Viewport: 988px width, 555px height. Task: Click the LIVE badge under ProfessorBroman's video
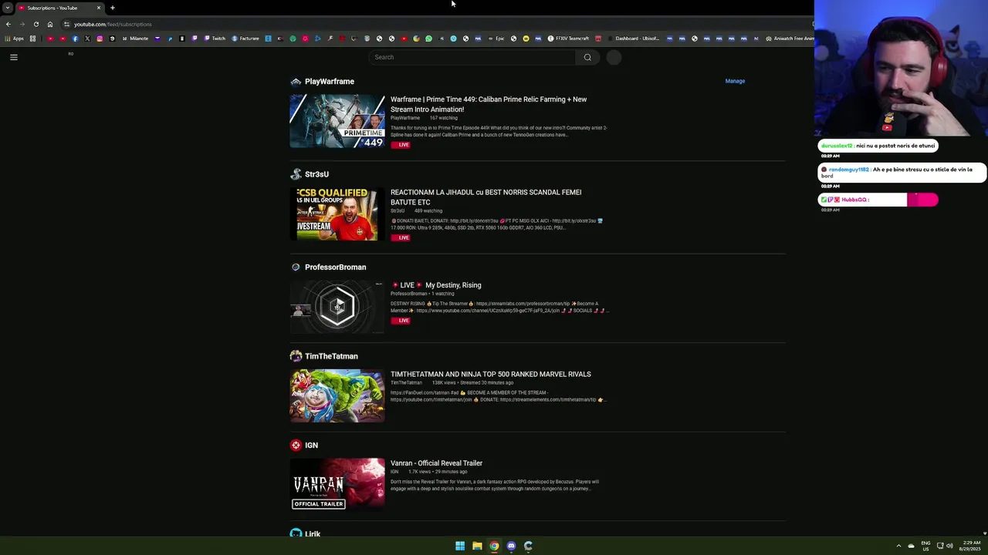pyautogui.click(x=401, y=321)
